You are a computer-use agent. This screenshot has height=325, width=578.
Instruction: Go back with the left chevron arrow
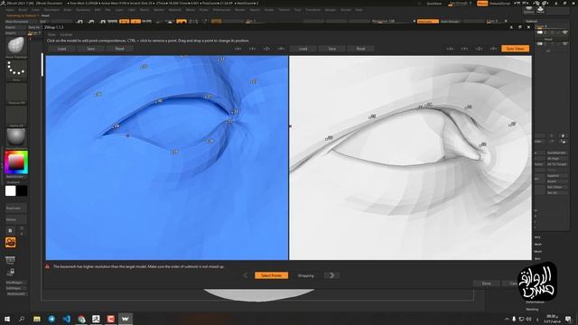pos(246,275)
